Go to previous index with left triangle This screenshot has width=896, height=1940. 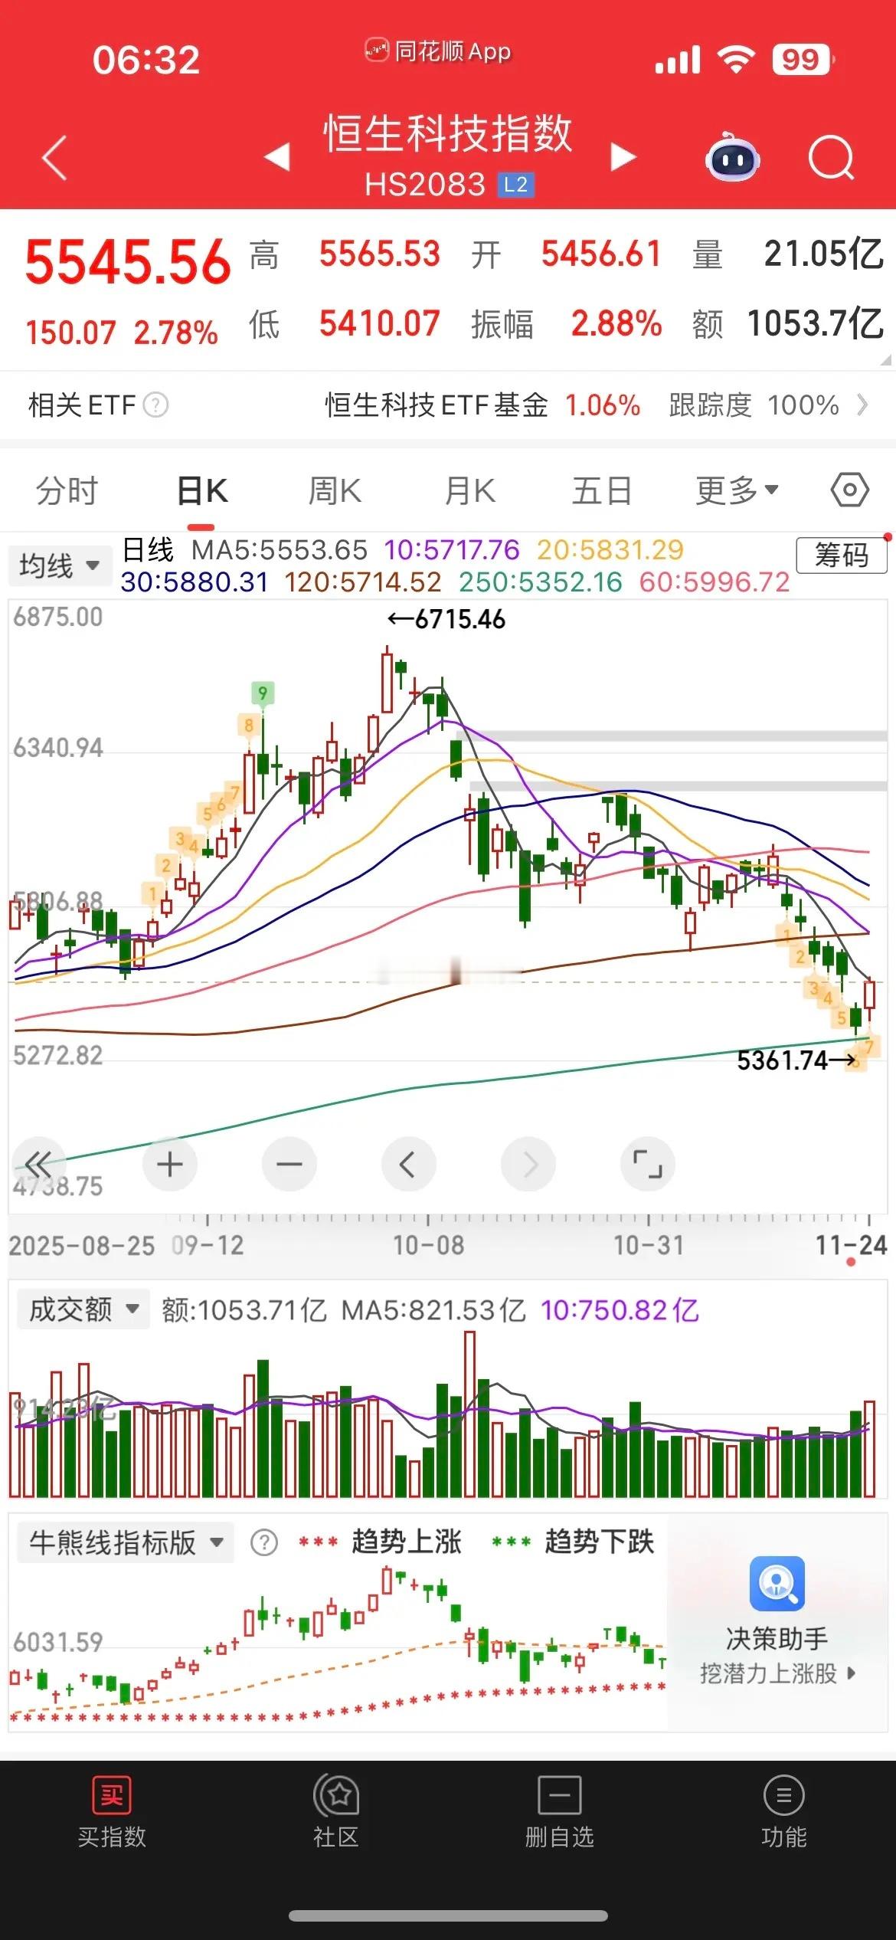pos(277,156)
